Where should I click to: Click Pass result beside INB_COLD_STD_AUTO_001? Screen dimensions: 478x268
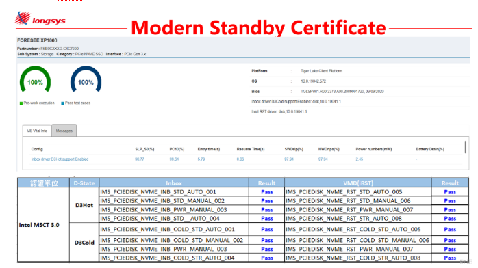pos(267,229)
